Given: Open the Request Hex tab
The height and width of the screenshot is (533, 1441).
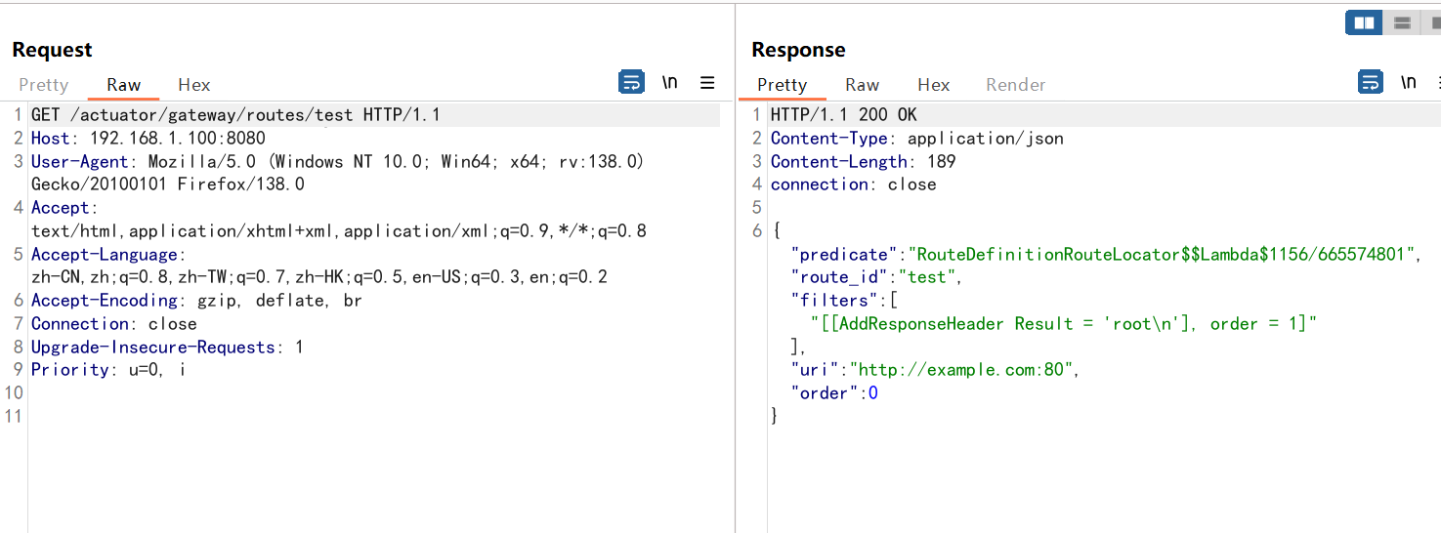Looking at the screenshot, I should 193,85.
